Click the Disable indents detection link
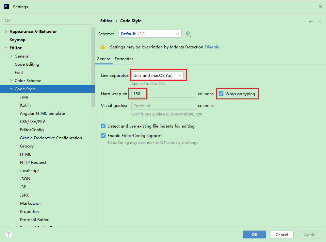This screenshot has width=326, height=242. coord(212,47)
